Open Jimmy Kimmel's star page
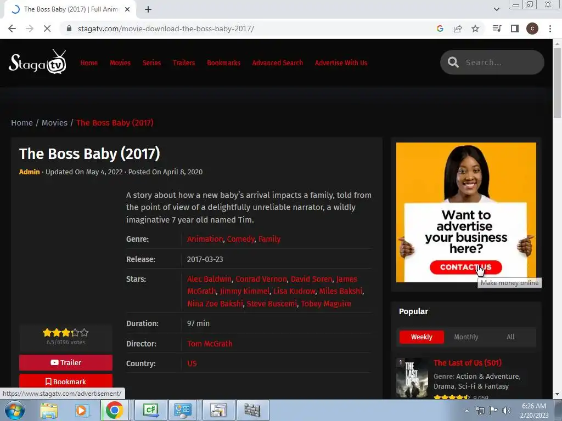The image size is (562, 421). tap(245, 292)
